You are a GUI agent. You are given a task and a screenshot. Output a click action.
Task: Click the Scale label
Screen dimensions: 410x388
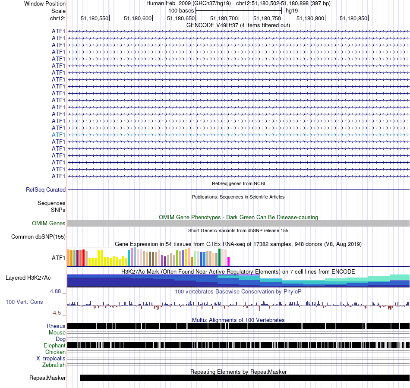click(58, 11)
